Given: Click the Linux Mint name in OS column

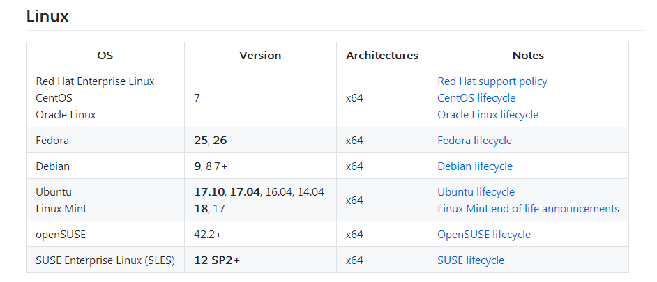Looking at the screenshot, I should point(61,208).
